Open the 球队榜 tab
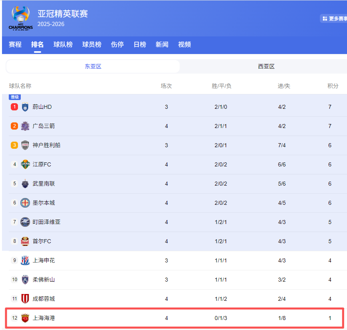The height and width of the screenshot is (330, 347). [63, 44]
